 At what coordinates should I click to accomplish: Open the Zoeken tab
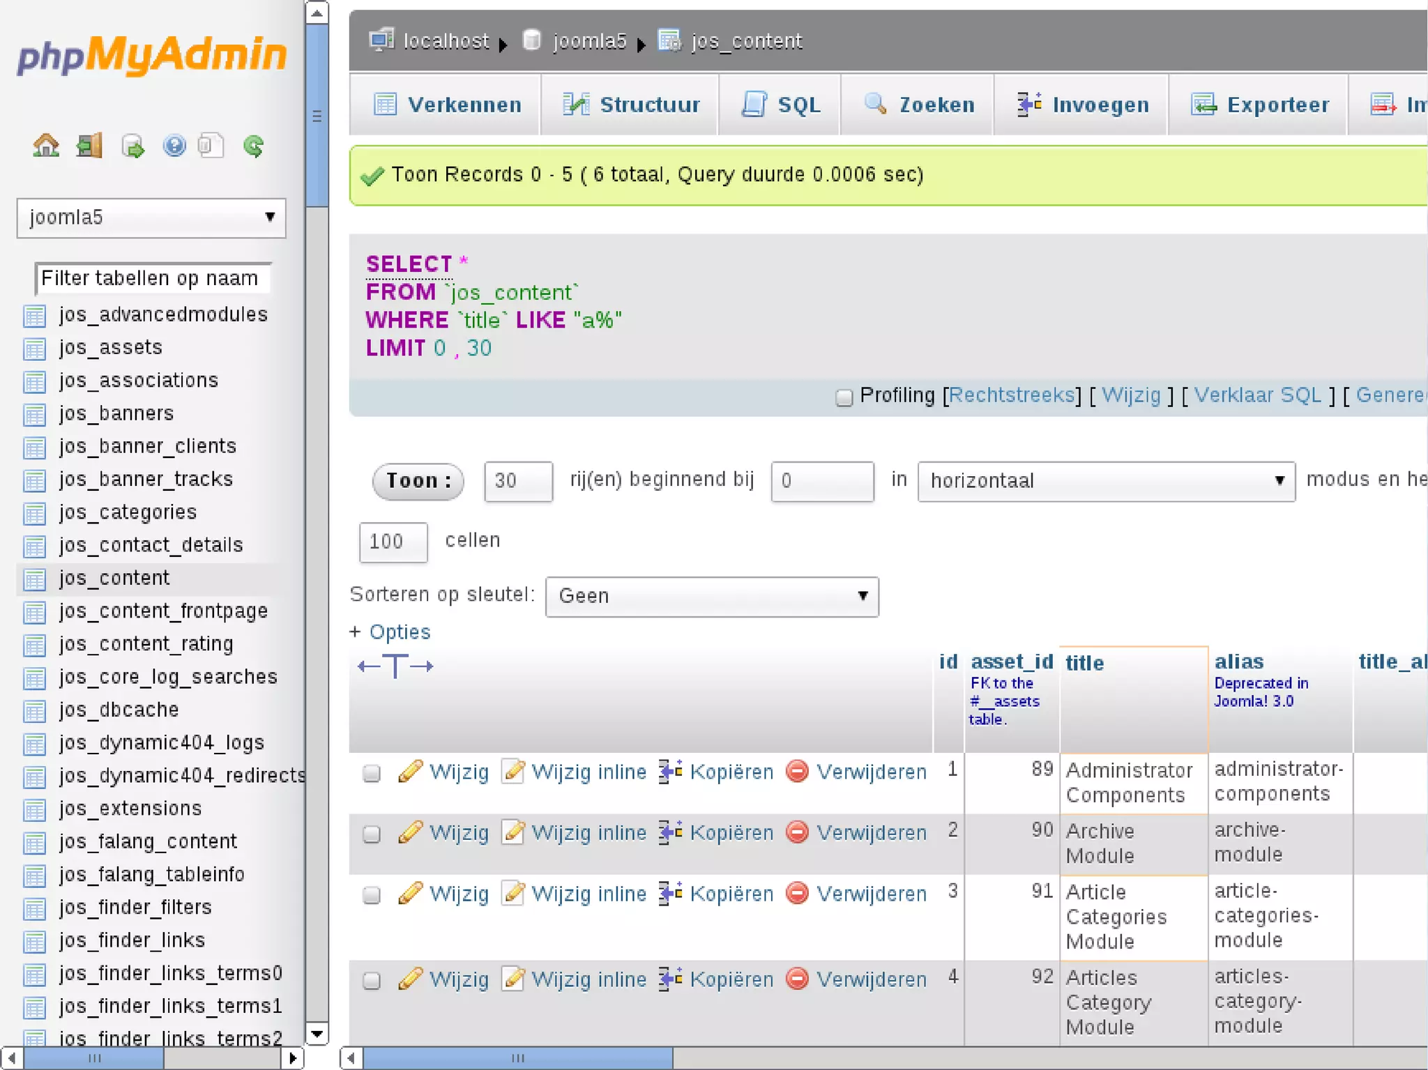click(x=918, y=105)
